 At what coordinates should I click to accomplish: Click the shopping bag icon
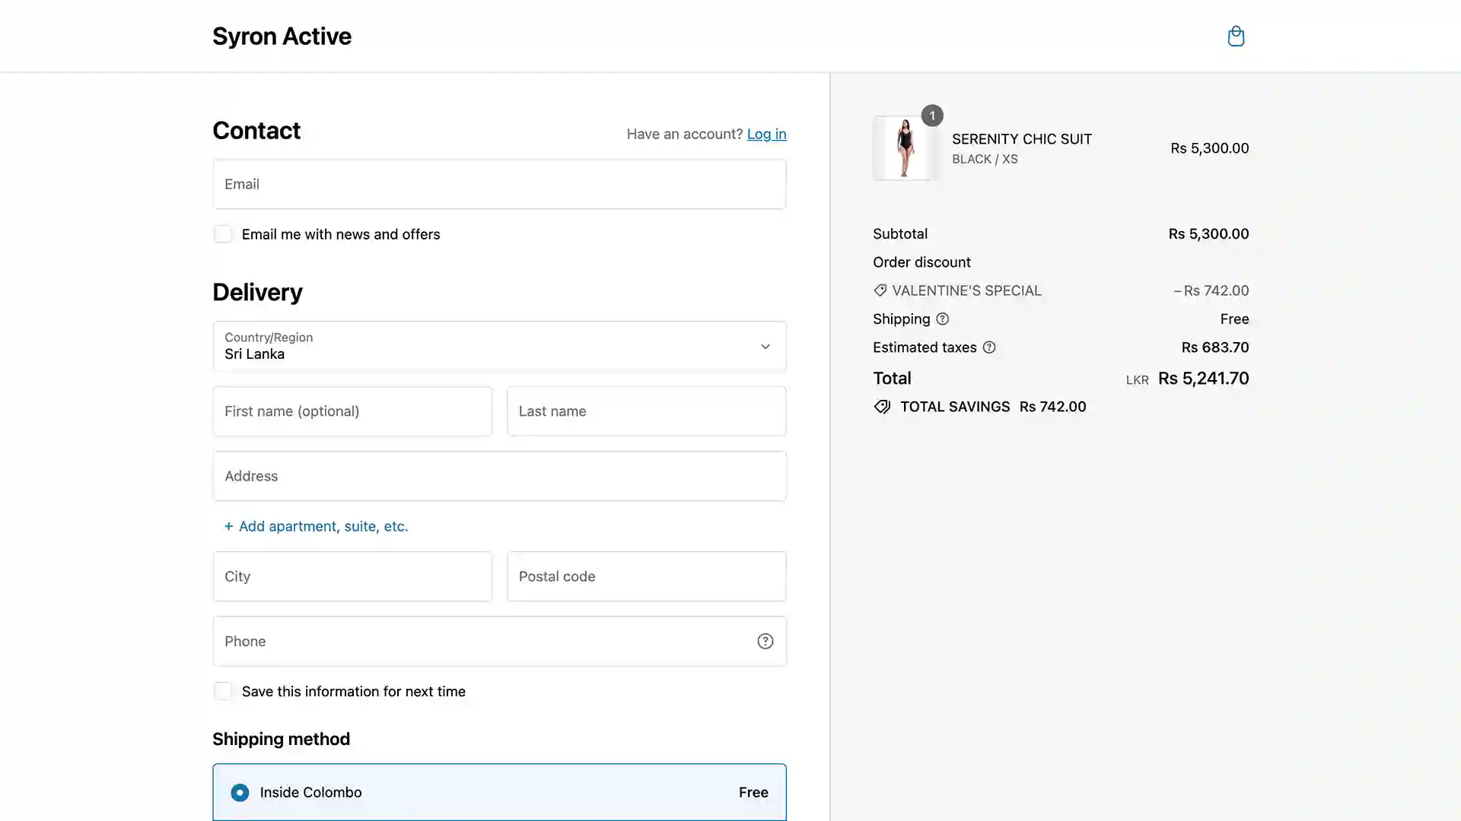1235,36
